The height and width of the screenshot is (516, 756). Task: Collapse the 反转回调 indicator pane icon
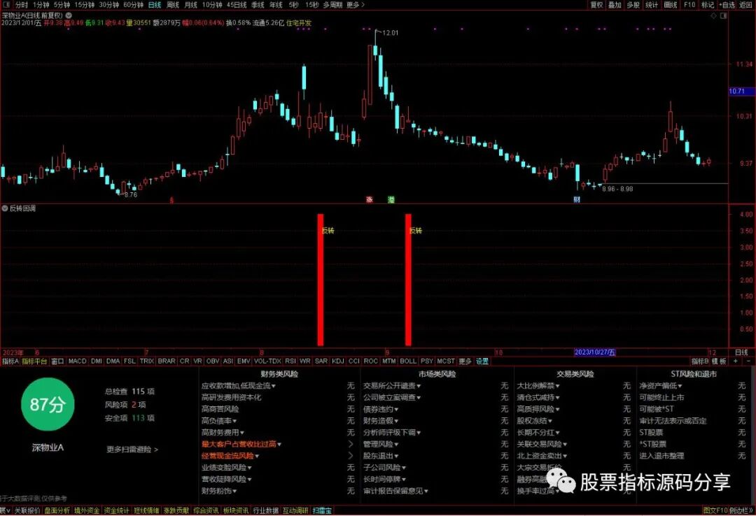click(5, 208)
